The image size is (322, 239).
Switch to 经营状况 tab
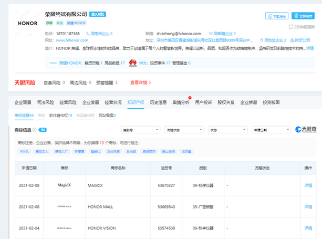pos(113,102)
